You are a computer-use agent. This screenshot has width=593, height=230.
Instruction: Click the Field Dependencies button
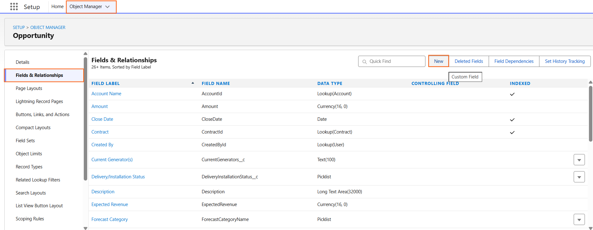(x=514, y=61)
